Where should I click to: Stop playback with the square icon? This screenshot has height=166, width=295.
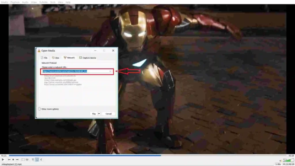tap(13, 160)
